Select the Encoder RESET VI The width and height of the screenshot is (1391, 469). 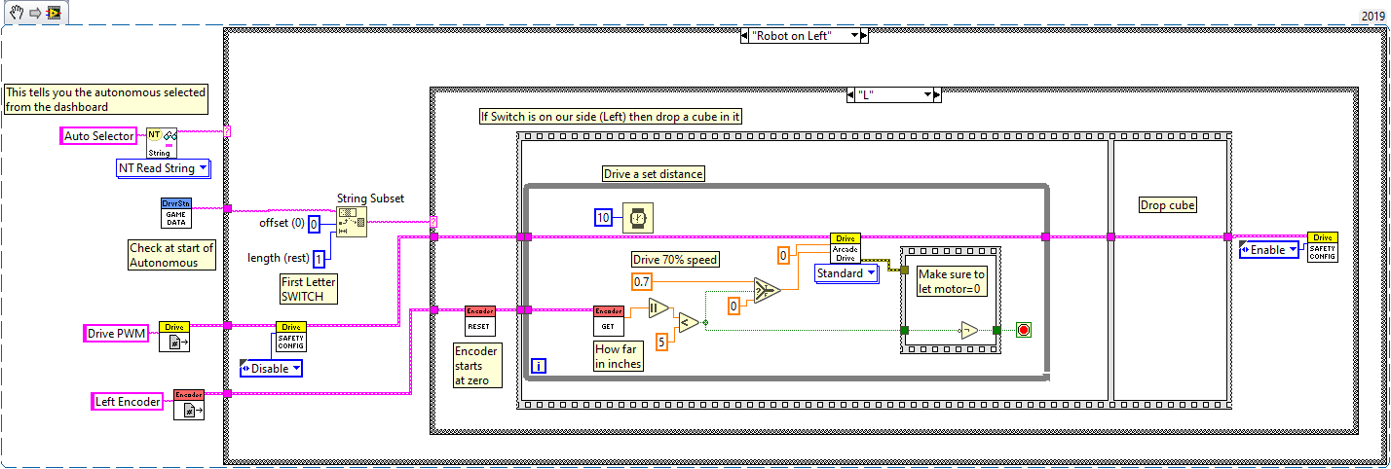(480, 321)
